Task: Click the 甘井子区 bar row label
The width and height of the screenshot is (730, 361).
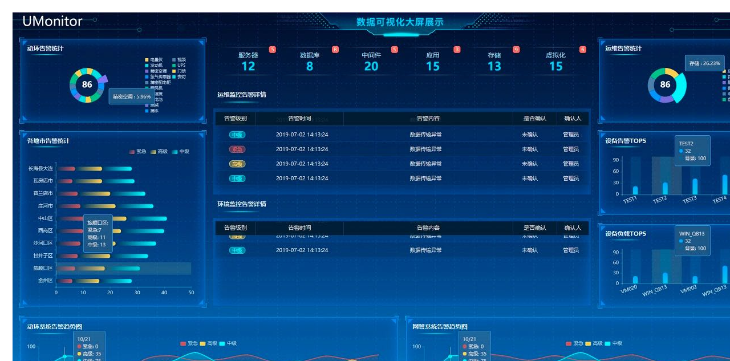Action: (x=43, y=256)
